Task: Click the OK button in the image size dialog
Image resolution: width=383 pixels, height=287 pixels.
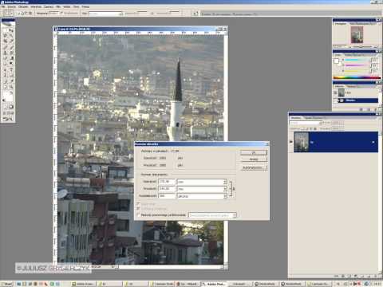Action: point(254,152)
